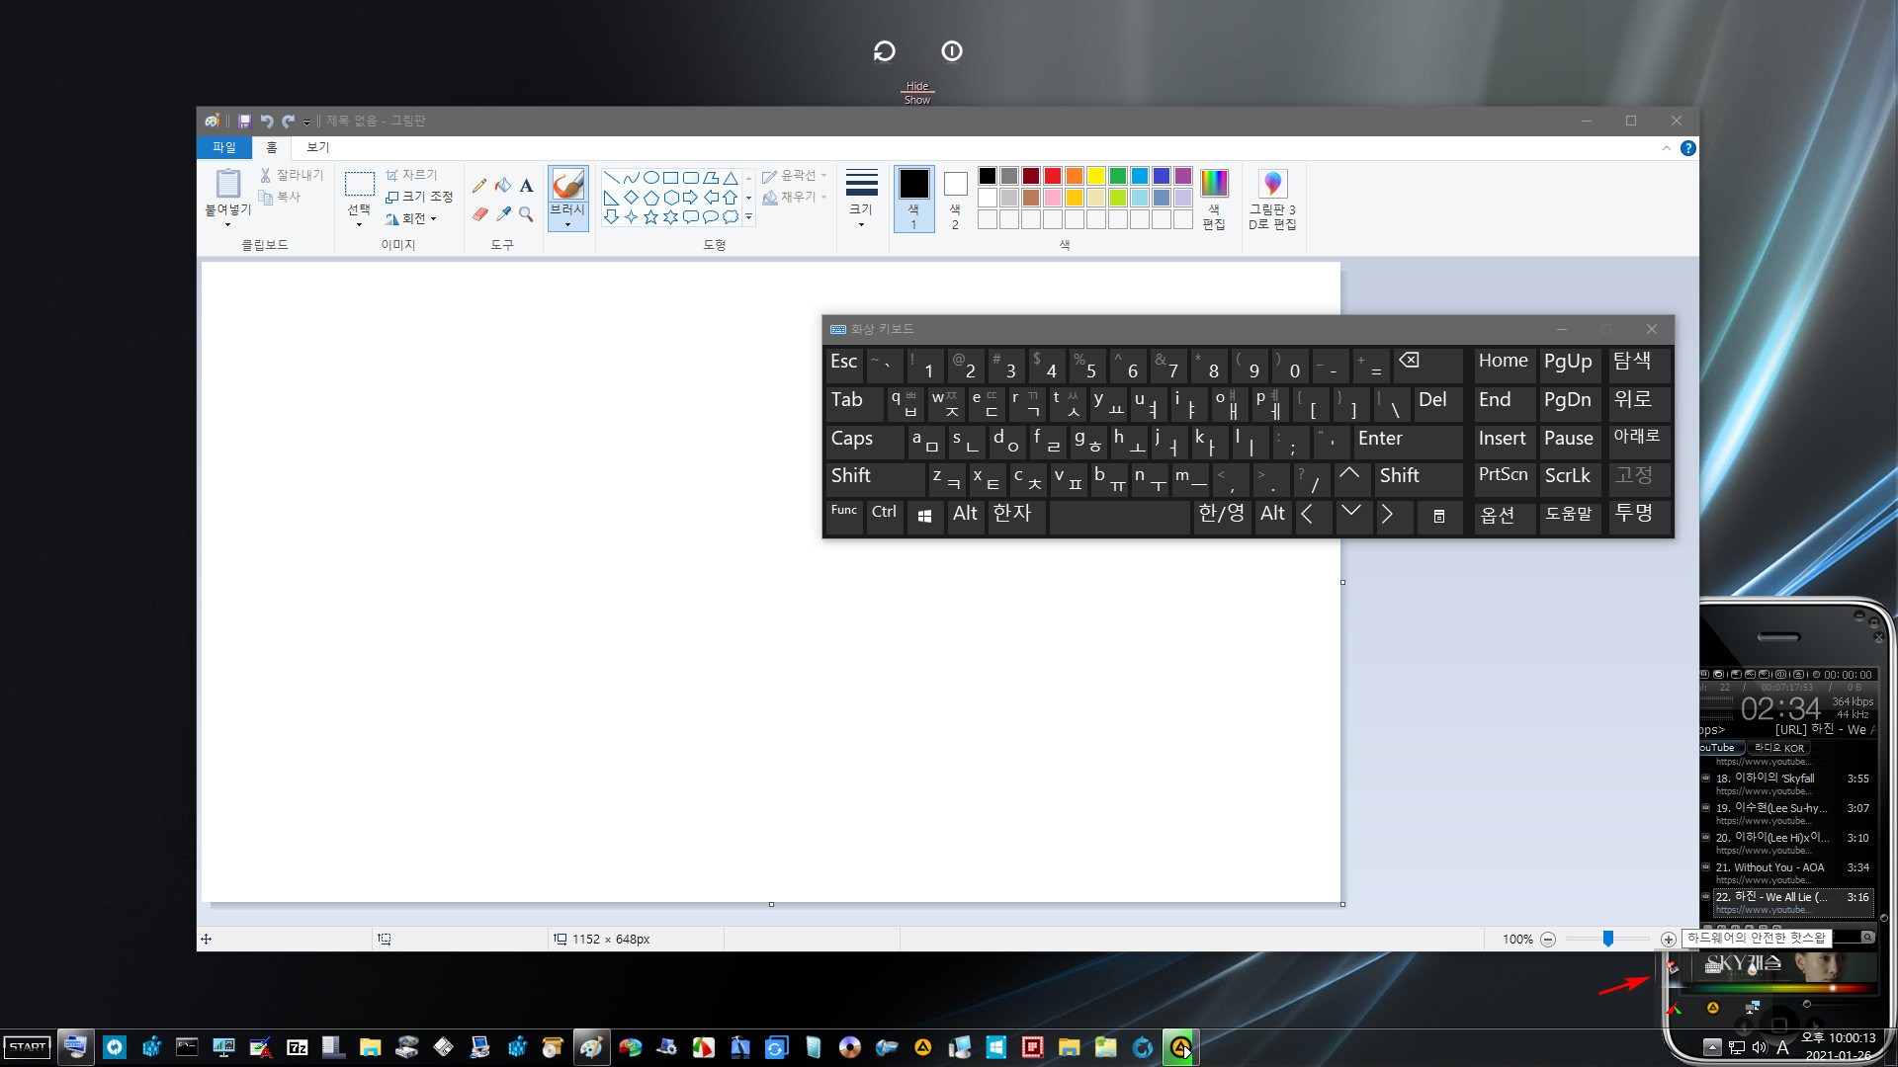Expand the 붙여넣기 paste dropdown arrow
Image resolution: width=1898 pixels, height=1067 pixels.
[x=228, y=224]
